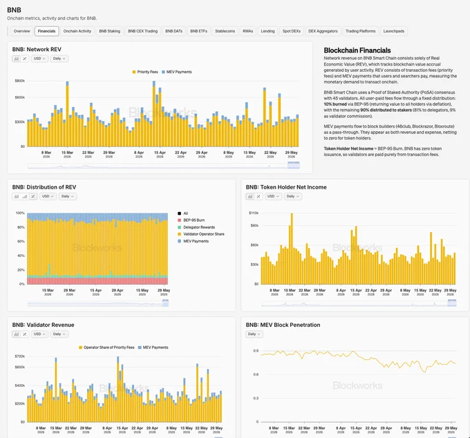Toggle BEP-95 Burn legend series

191,220
